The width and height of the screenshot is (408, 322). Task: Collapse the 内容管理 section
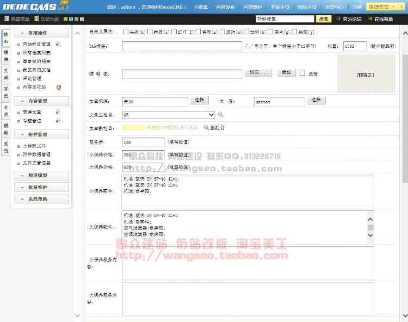[42, 101]
